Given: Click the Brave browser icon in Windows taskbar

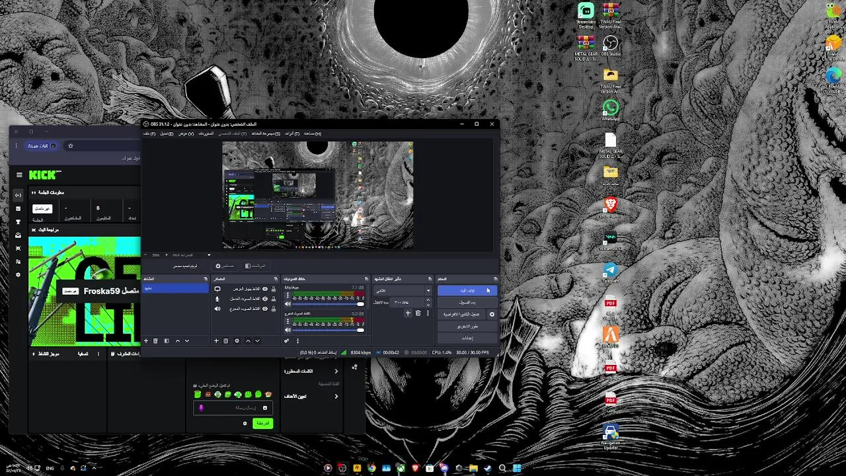Looking at the screenshot, I should click(415, 468).
